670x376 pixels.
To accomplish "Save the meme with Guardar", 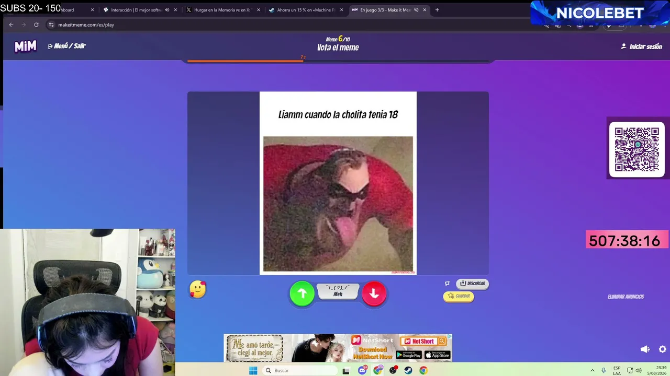I will pos(459,296).
